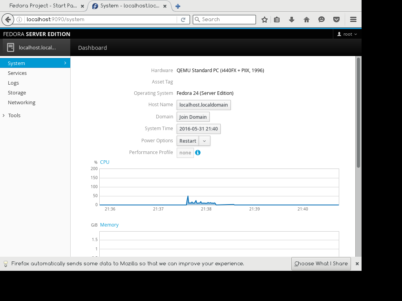Open the Memory graph link

tap(109, 225)
